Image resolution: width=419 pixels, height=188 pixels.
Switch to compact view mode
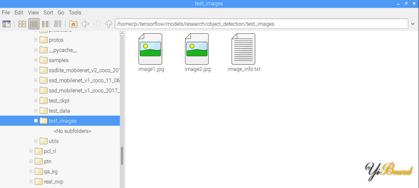click(46, 24)
